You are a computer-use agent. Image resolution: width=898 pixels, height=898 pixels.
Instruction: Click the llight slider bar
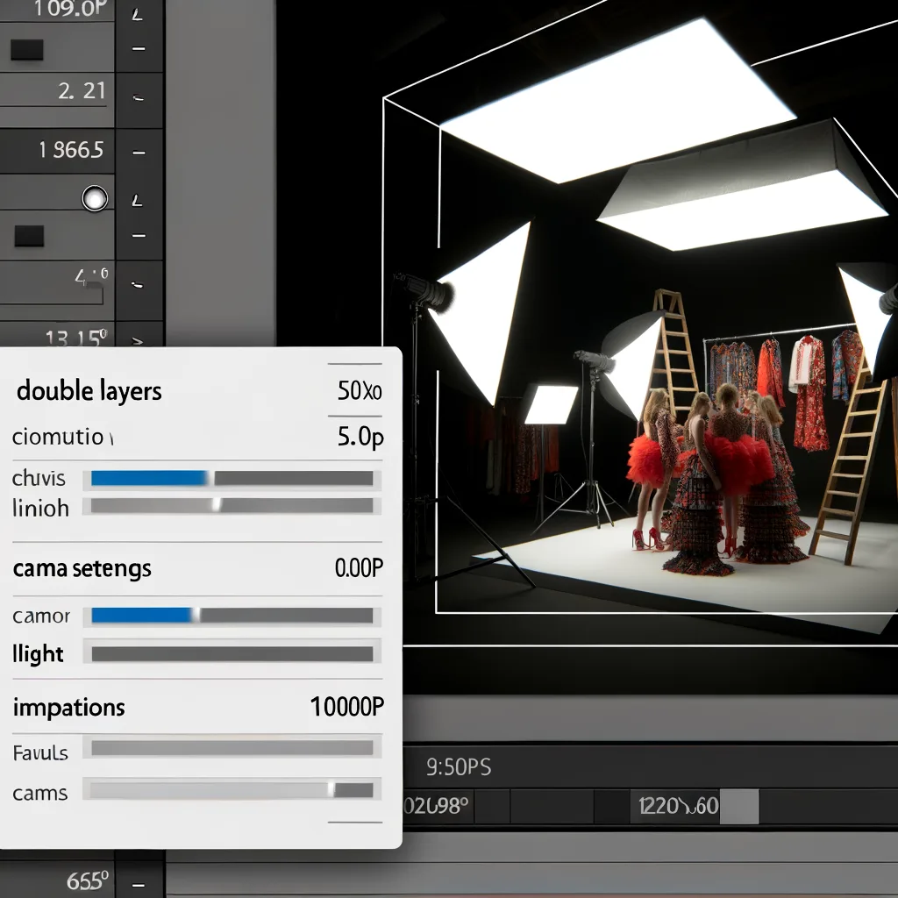232,654
